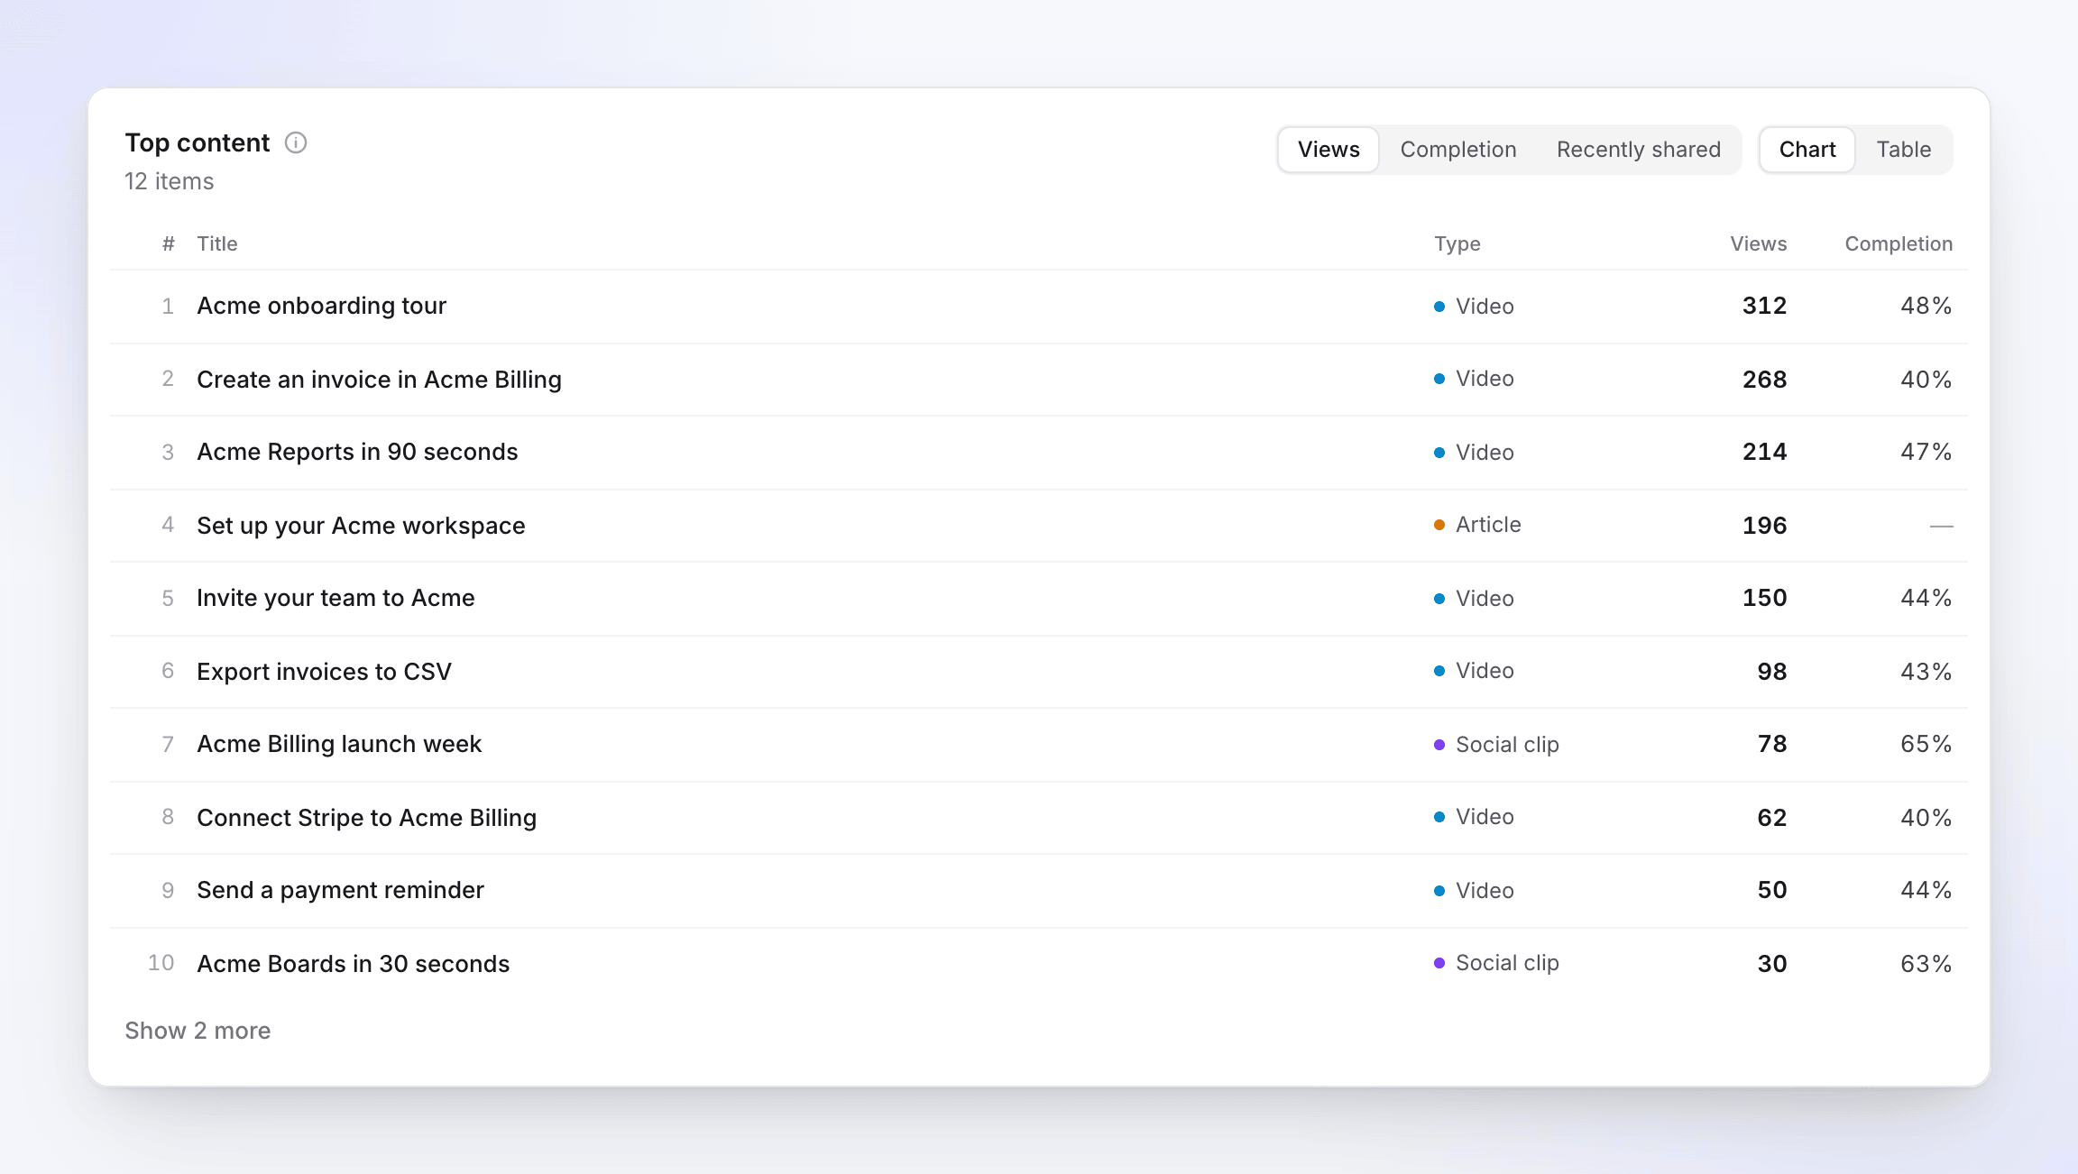Click the 48% completion value
2078x1174 pixels.
pos(1926,306)
